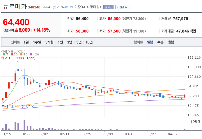Screen dimensions: 202x139
Task: Click the 봉차트 label
Action: pyautogui.click(x=139, y=42)
